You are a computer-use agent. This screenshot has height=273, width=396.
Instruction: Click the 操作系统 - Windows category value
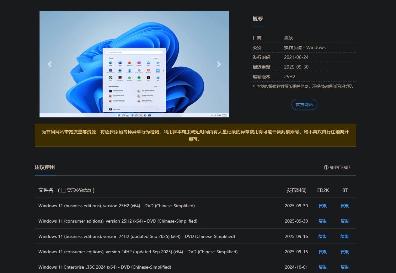pyautogui.click(x=305, y=48)
